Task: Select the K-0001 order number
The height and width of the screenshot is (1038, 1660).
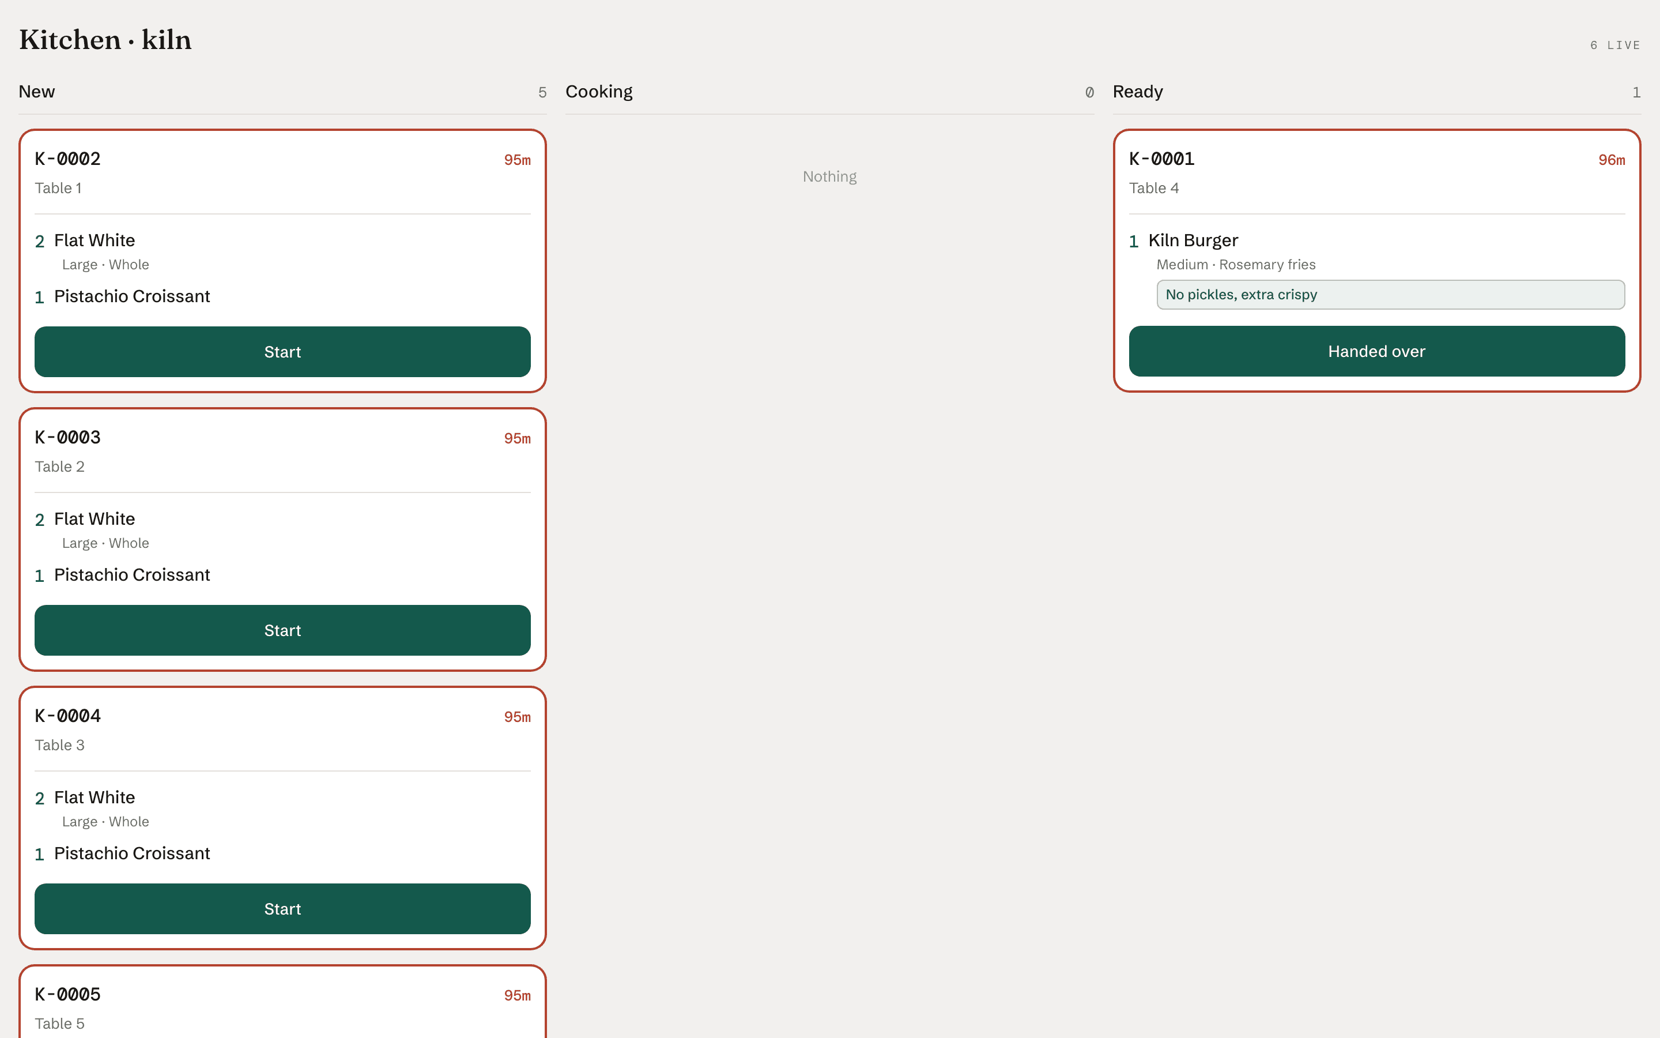Action: point(1162,159)
